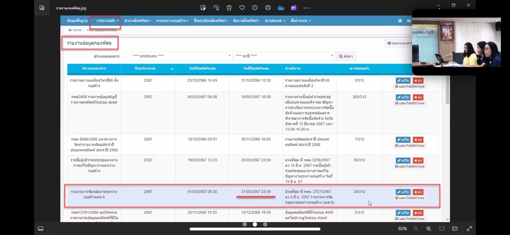Click the fit-to-window icon
The width and height of the screenshot is (510, 235).
442,228
